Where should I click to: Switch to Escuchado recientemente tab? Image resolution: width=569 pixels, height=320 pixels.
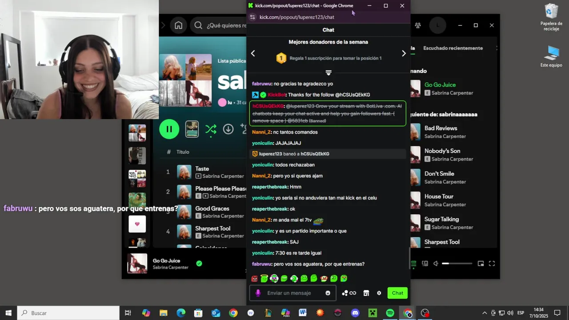(x=453, y=48)
